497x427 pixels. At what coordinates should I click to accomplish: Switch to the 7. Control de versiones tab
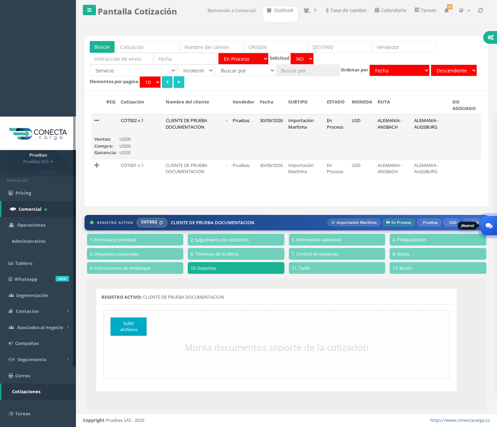(337, 254)
